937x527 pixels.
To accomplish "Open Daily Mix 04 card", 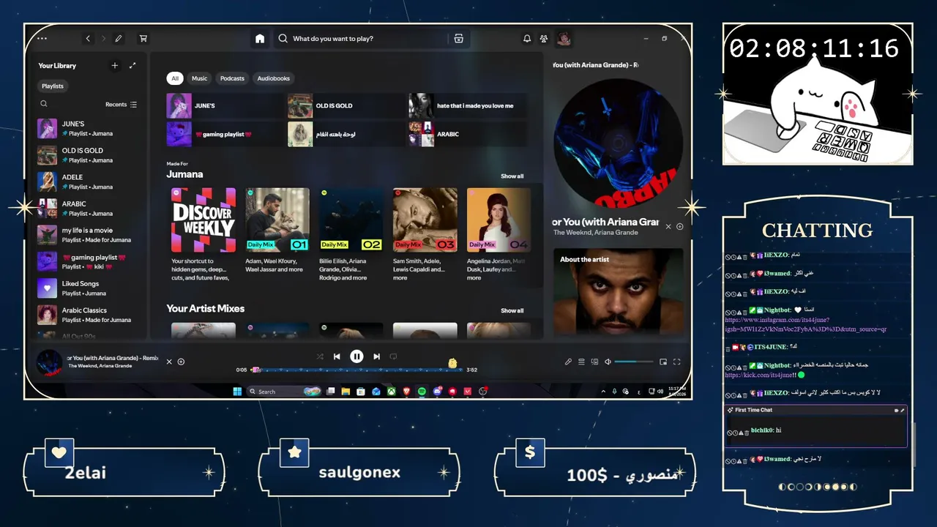I will tap(499, 234).
